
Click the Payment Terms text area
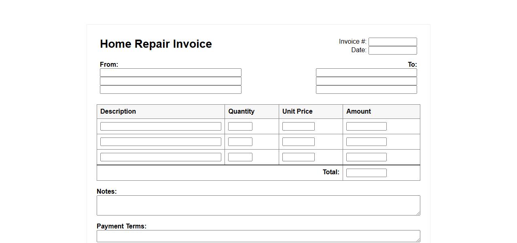point(258,236)
